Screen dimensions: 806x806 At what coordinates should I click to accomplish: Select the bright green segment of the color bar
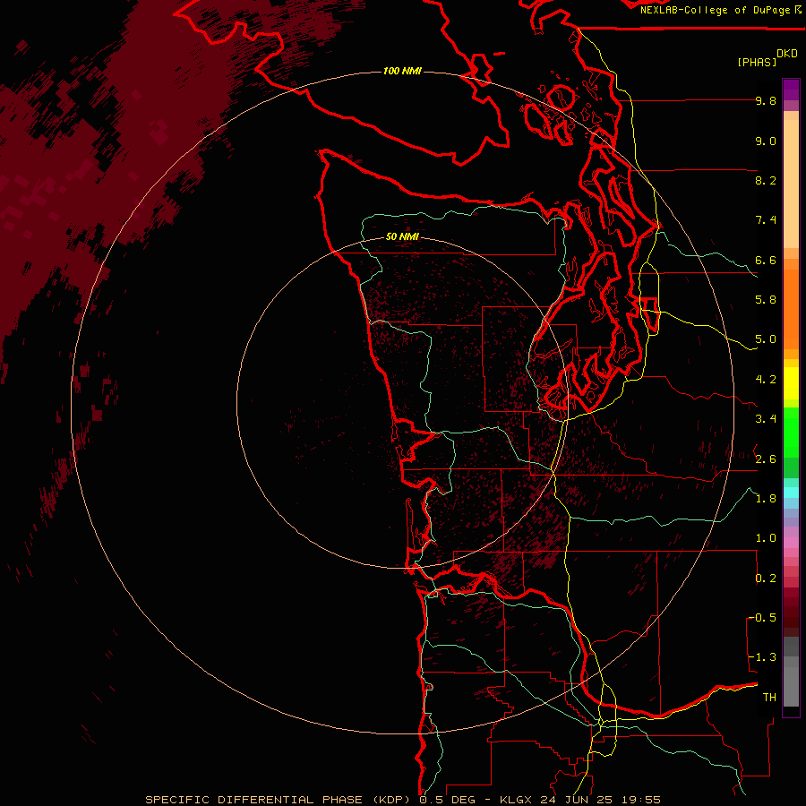[791, 432]
